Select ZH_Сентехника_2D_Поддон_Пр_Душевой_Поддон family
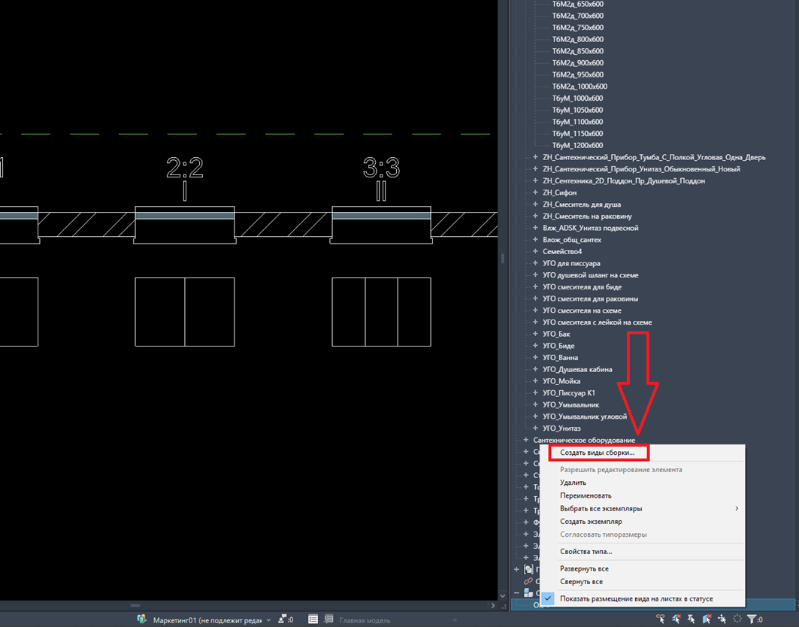799x627 pixels. [624, 181]
